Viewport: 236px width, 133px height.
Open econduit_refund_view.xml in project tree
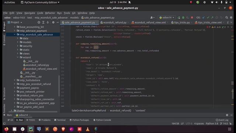click(40, 69)
